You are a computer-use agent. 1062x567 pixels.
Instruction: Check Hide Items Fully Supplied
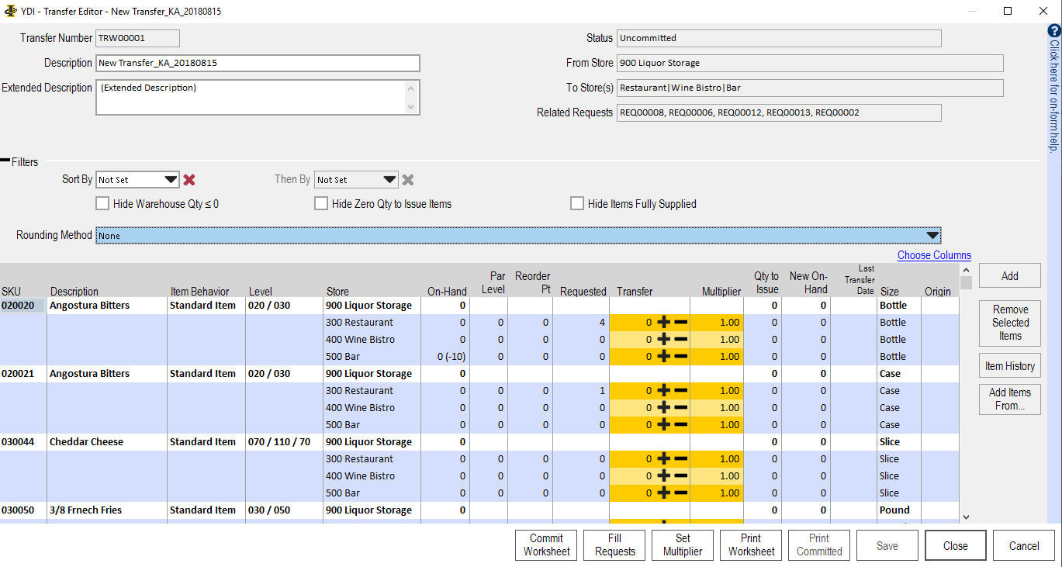click(577, 204)
